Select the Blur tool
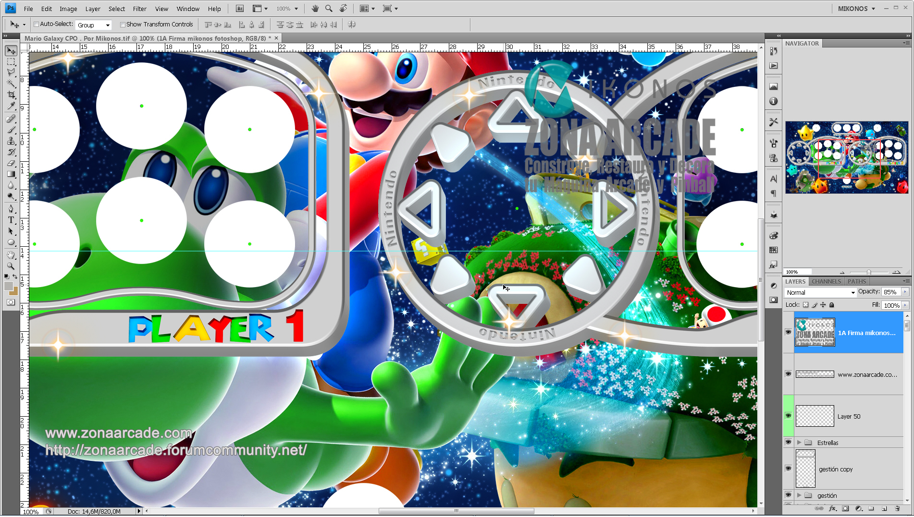 (x=11, y=185)
